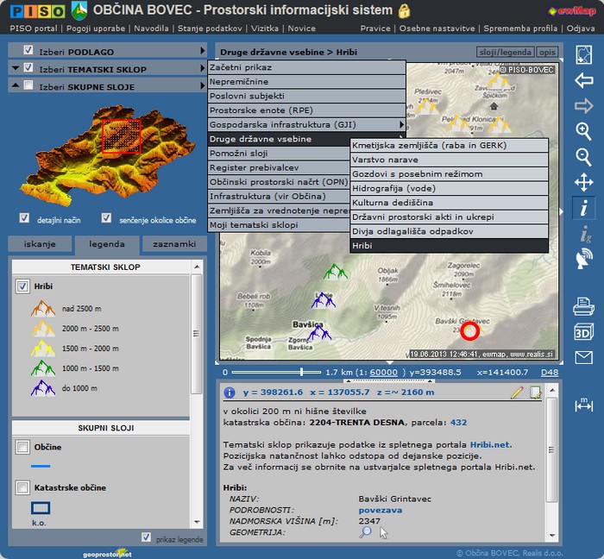604x559 pixels.
Task: Select the pan map arrows tool
Action: [584, 182]
